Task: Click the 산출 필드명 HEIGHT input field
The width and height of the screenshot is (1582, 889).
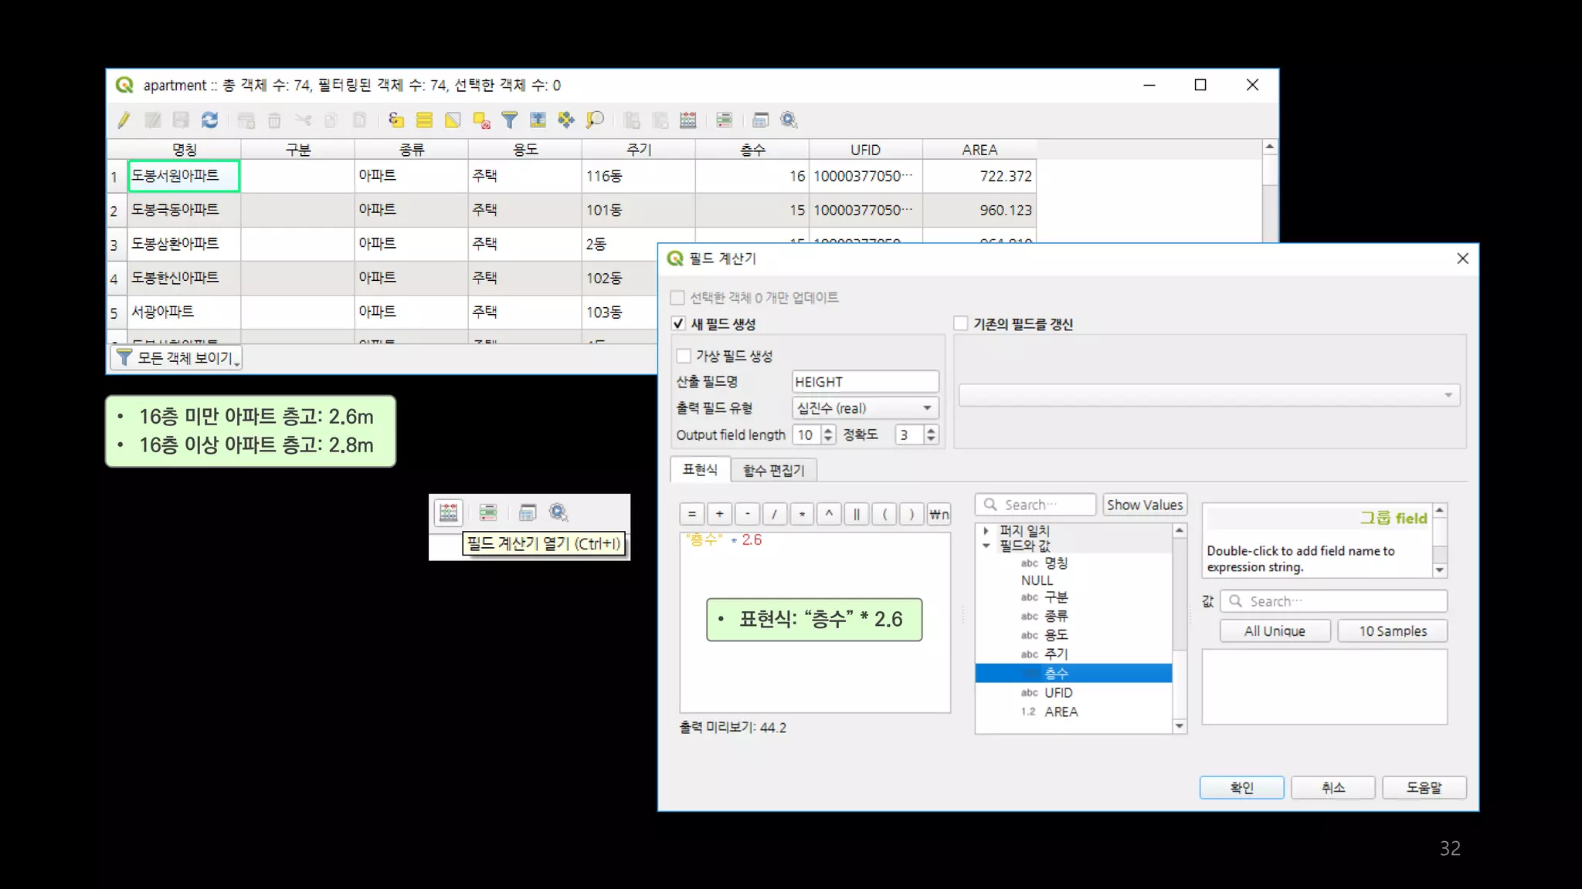Action: click(x=864, y=382)
